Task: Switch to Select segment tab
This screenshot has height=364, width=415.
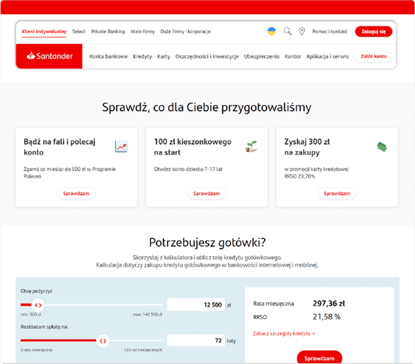Action: [79, 31]
